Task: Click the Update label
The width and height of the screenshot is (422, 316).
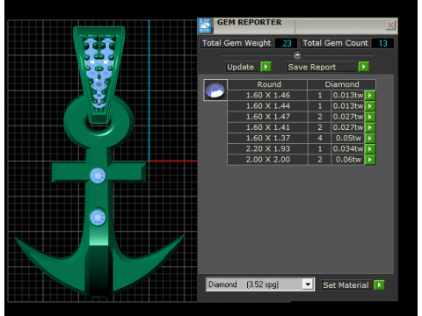Action: (x=241, y=67)
